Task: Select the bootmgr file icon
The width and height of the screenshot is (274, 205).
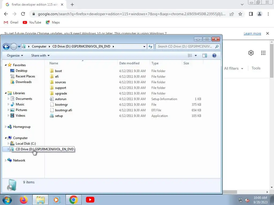Action: (52, 104)
